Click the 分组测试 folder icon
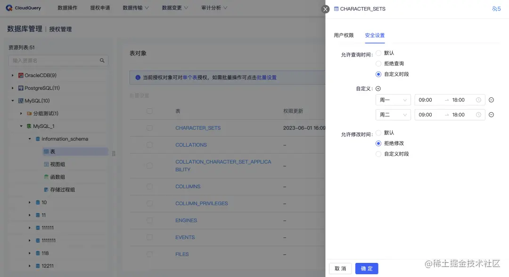The height and width of the screenshot is (277, 509). (29, 113)
